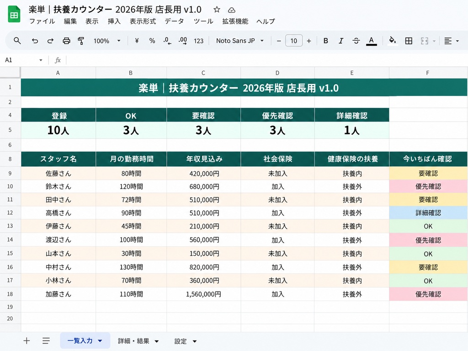Image resolution: width=468 pixels, height=351 pixels.
Task: Open the ファイル menu
Action: click(x=42, y=21)
